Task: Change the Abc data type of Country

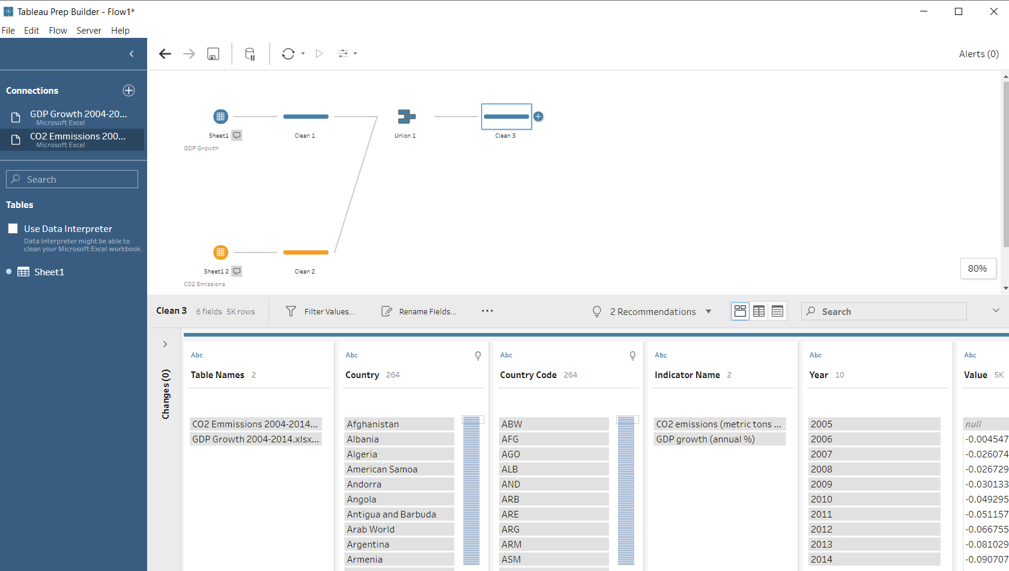Action: [352, 355]
